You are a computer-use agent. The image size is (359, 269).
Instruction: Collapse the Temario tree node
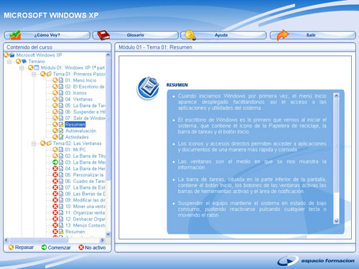(9, 62)
